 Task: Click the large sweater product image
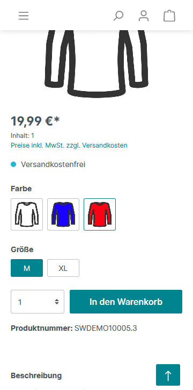(96, 64)
